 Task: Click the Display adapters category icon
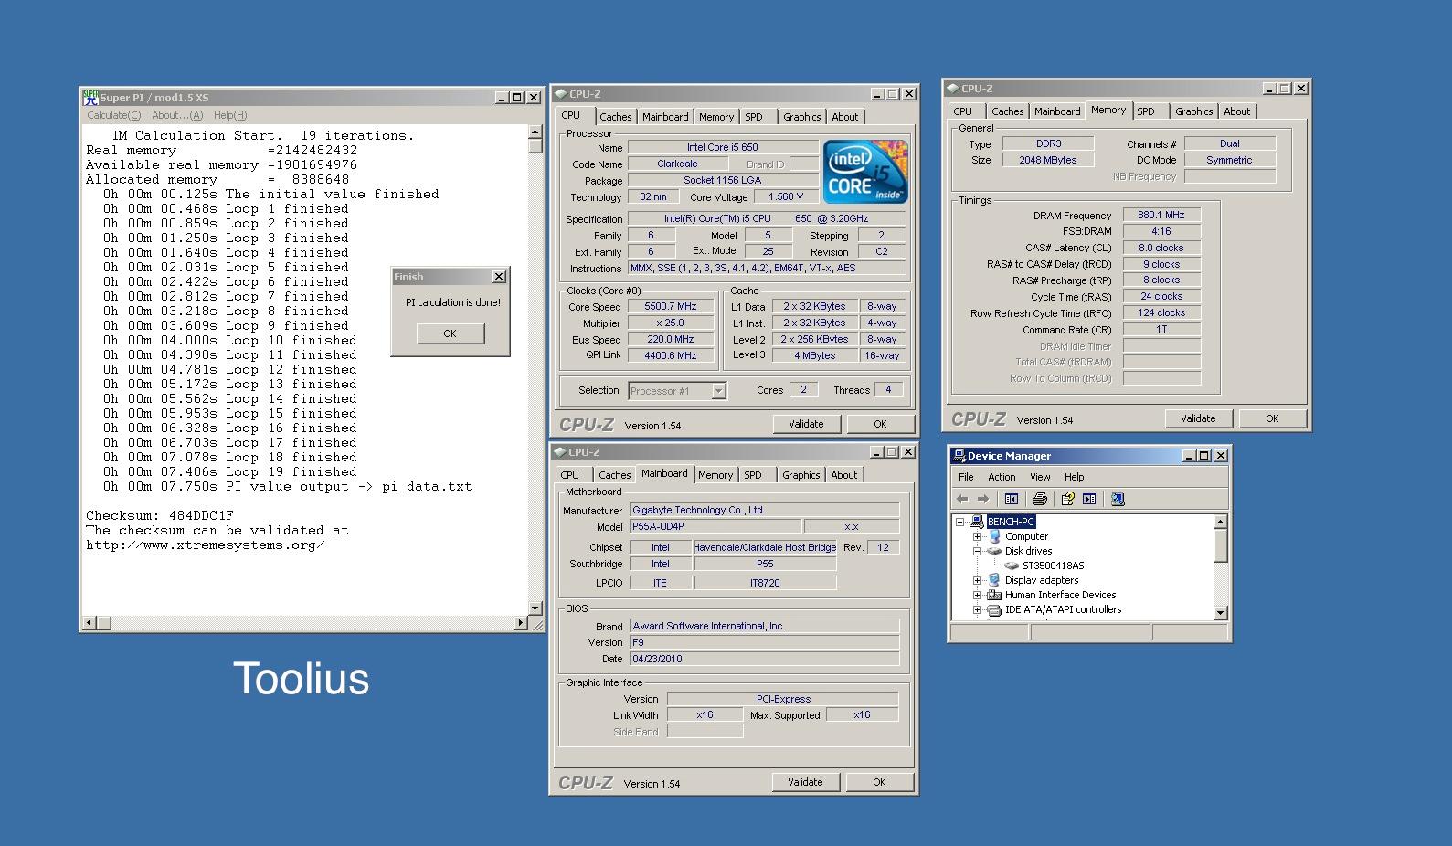(x=994, y=580)
